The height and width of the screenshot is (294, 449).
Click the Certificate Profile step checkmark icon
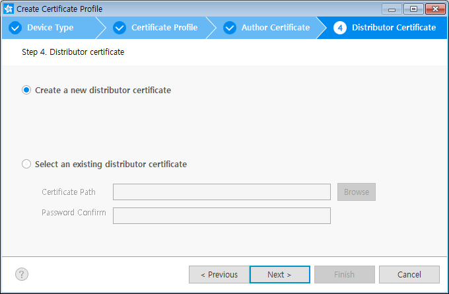(120, 28)
